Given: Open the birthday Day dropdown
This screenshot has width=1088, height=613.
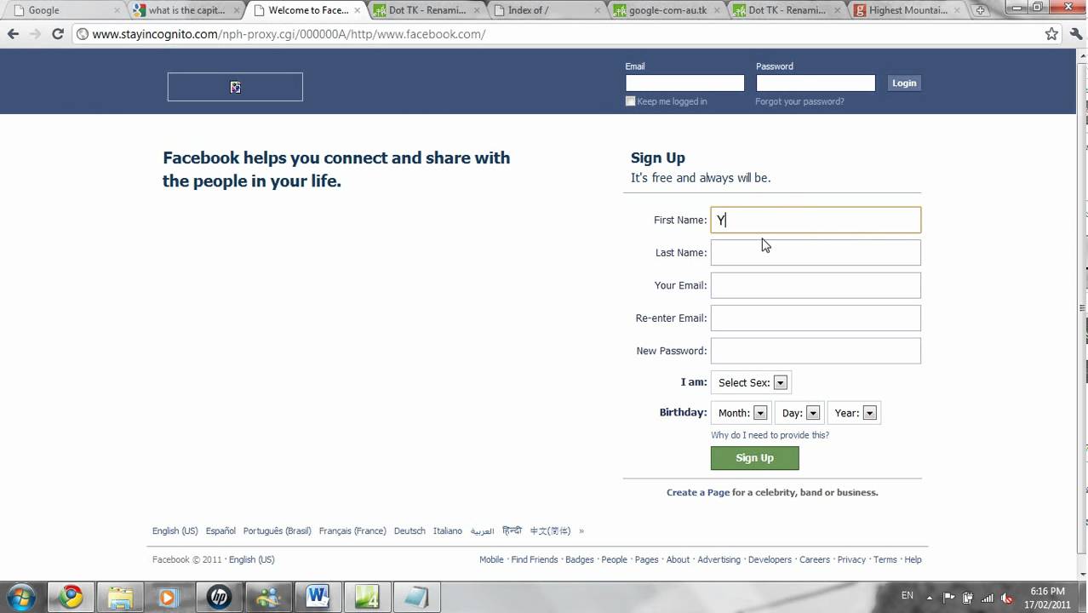Looking at the screenshot, I should point(799,413).
